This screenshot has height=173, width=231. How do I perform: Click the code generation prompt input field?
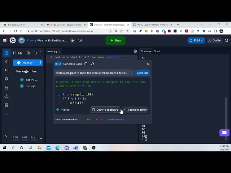click(x=94, y=73)
